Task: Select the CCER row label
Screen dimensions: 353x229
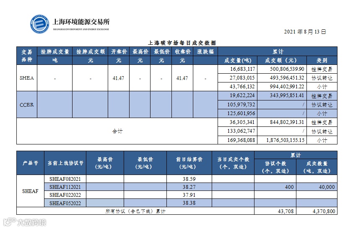Action: pyautogui.click(x=26, y=105)
